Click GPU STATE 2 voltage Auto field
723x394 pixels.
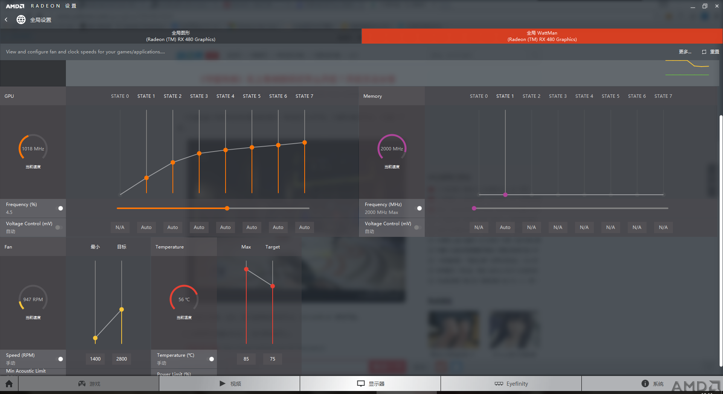point(172,227)
